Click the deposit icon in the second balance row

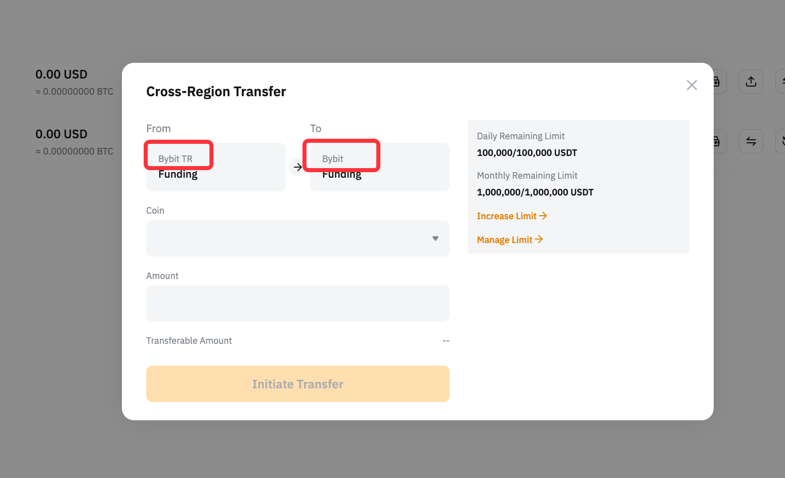pos(718,141)
